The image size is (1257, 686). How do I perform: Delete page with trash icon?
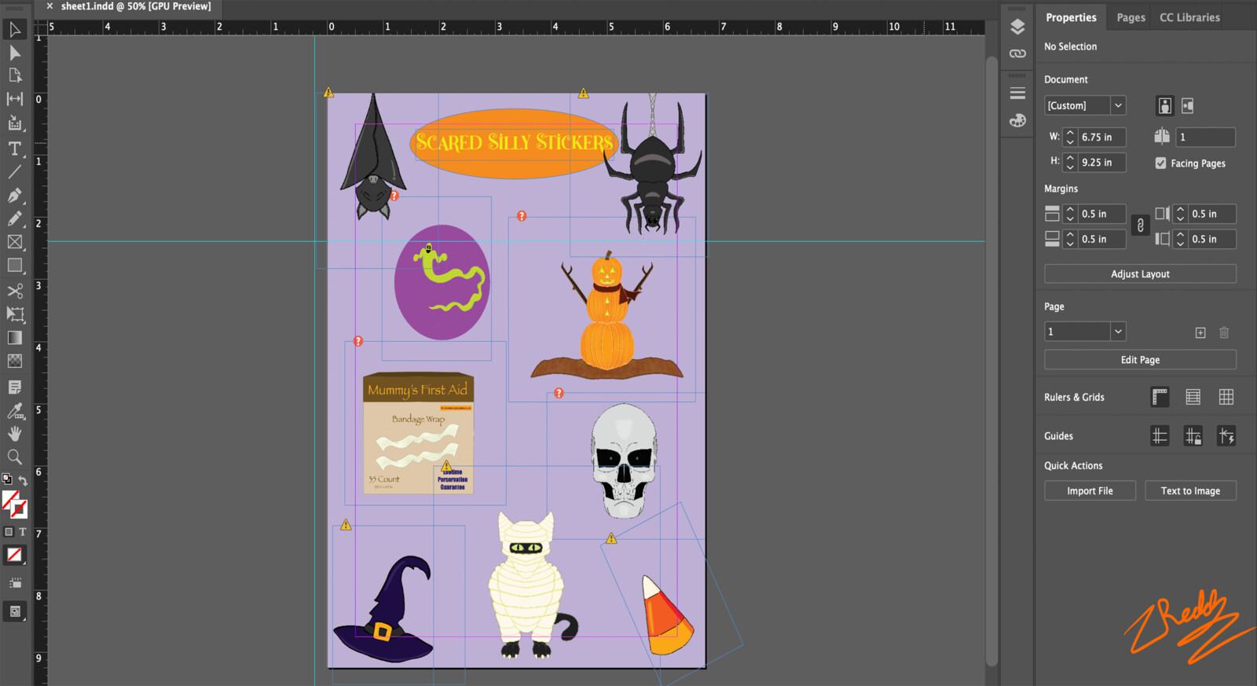click(x=1224, y=332)
